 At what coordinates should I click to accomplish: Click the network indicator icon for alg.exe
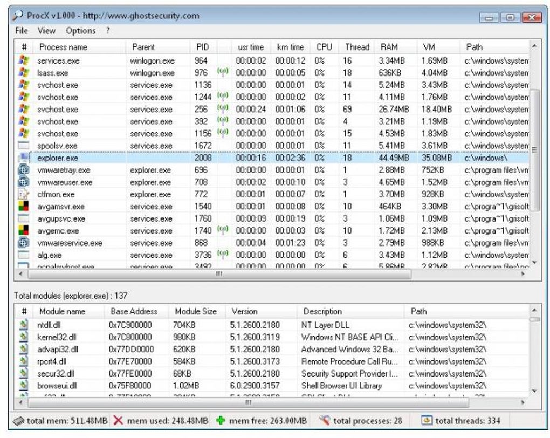(x=223, y=254)
